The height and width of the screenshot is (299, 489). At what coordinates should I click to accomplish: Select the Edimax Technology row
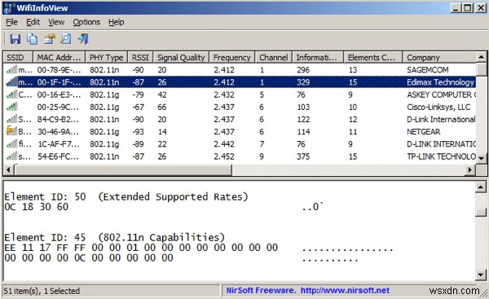coord(240,82)
